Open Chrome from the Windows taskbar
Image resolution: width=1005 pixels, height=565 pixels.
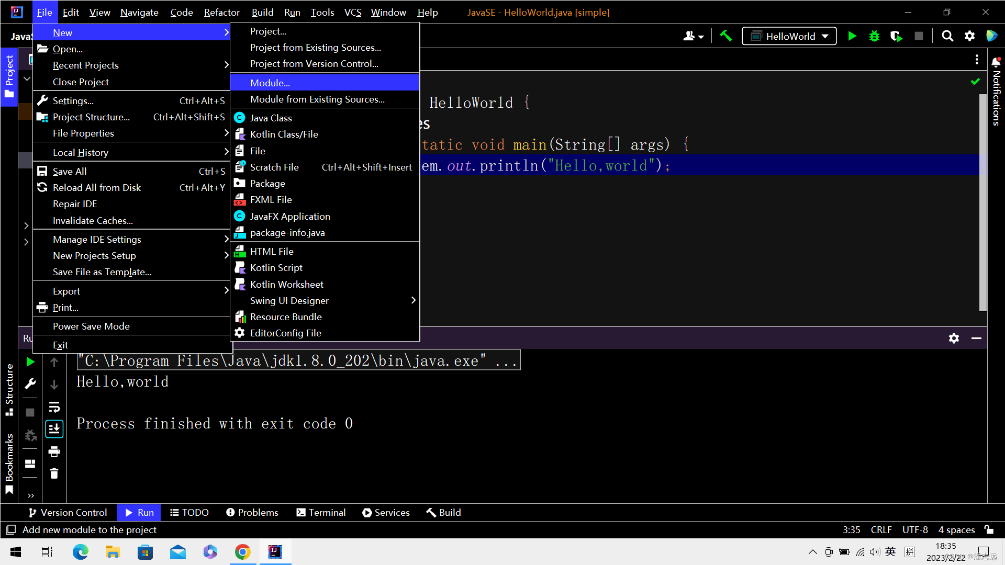[x=242, y=552]
